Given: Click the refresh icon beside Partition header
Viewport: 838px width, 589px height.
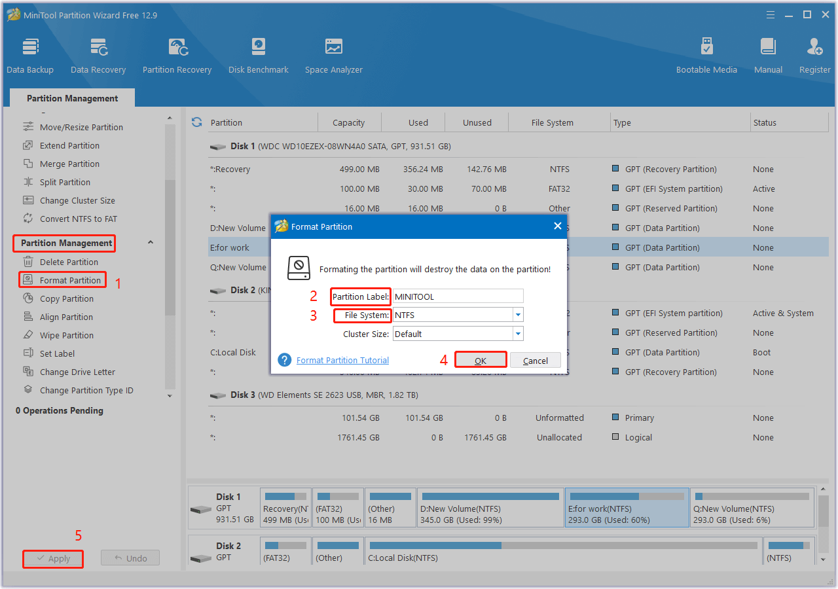Looking at the screenshot, I should [x=196, y=122].
